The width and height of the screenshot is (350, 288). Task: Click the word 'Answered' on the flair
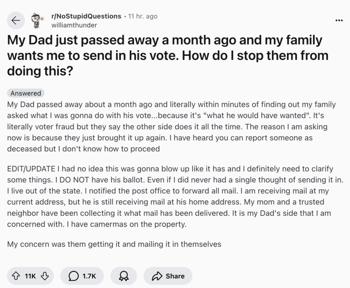point(26,93)
